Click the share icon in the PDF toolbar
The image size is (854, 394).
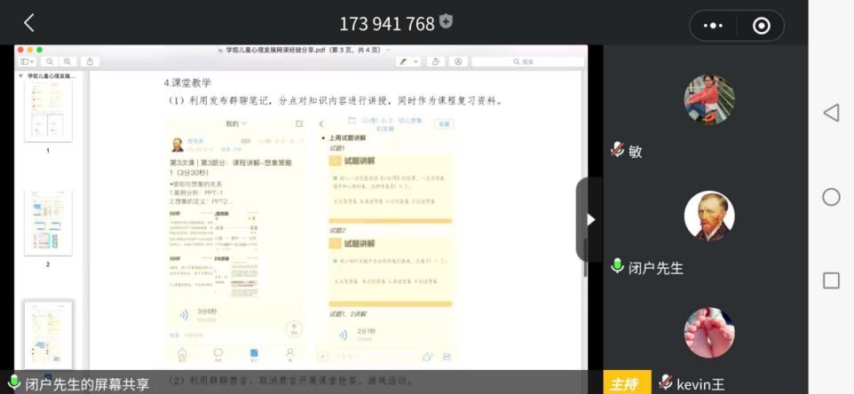point(90,61)
